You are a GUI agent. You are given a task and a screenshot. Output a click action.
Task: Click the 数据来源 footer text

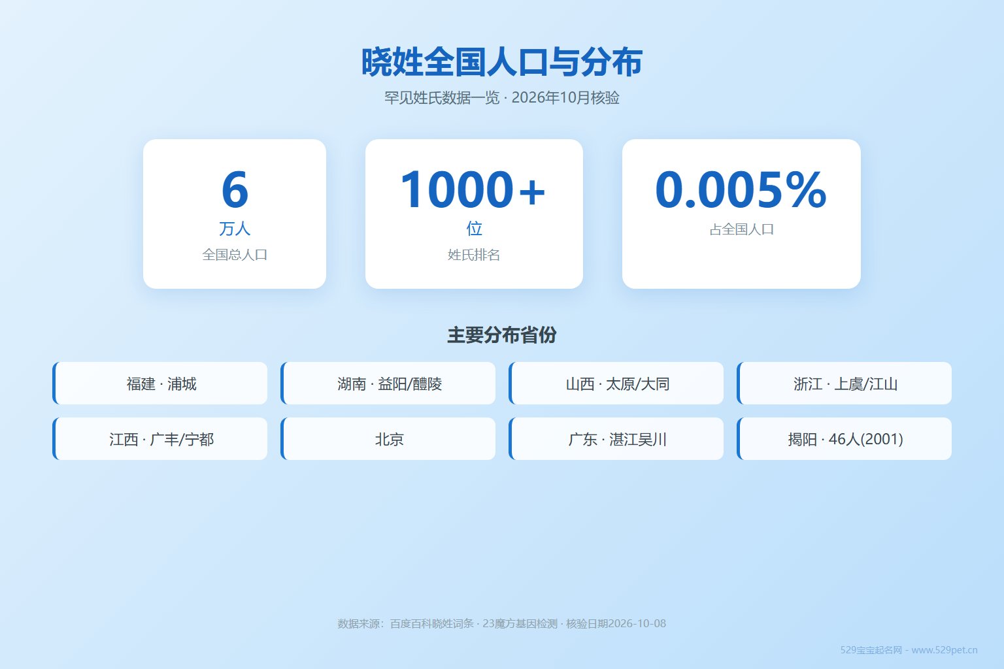tap(502, 624)
